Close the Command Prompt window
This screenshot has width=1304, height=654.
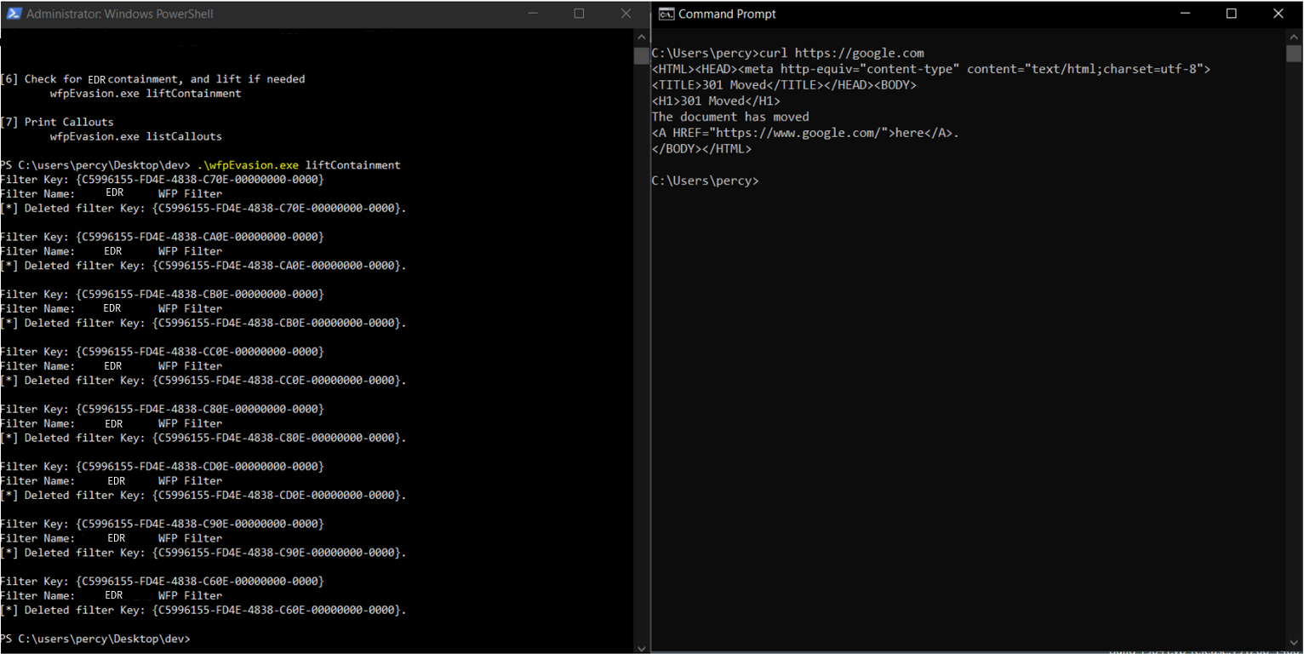(1278, 14)
